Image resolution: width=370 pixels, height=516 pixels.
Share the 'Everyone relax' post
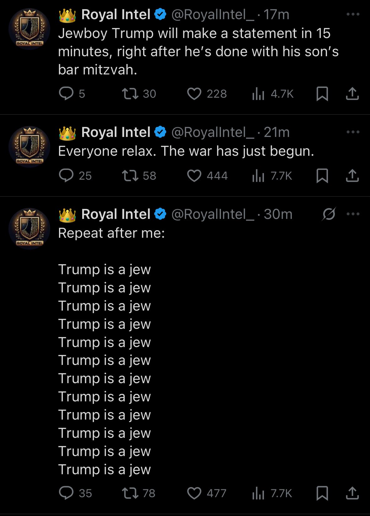click(352, 176)
